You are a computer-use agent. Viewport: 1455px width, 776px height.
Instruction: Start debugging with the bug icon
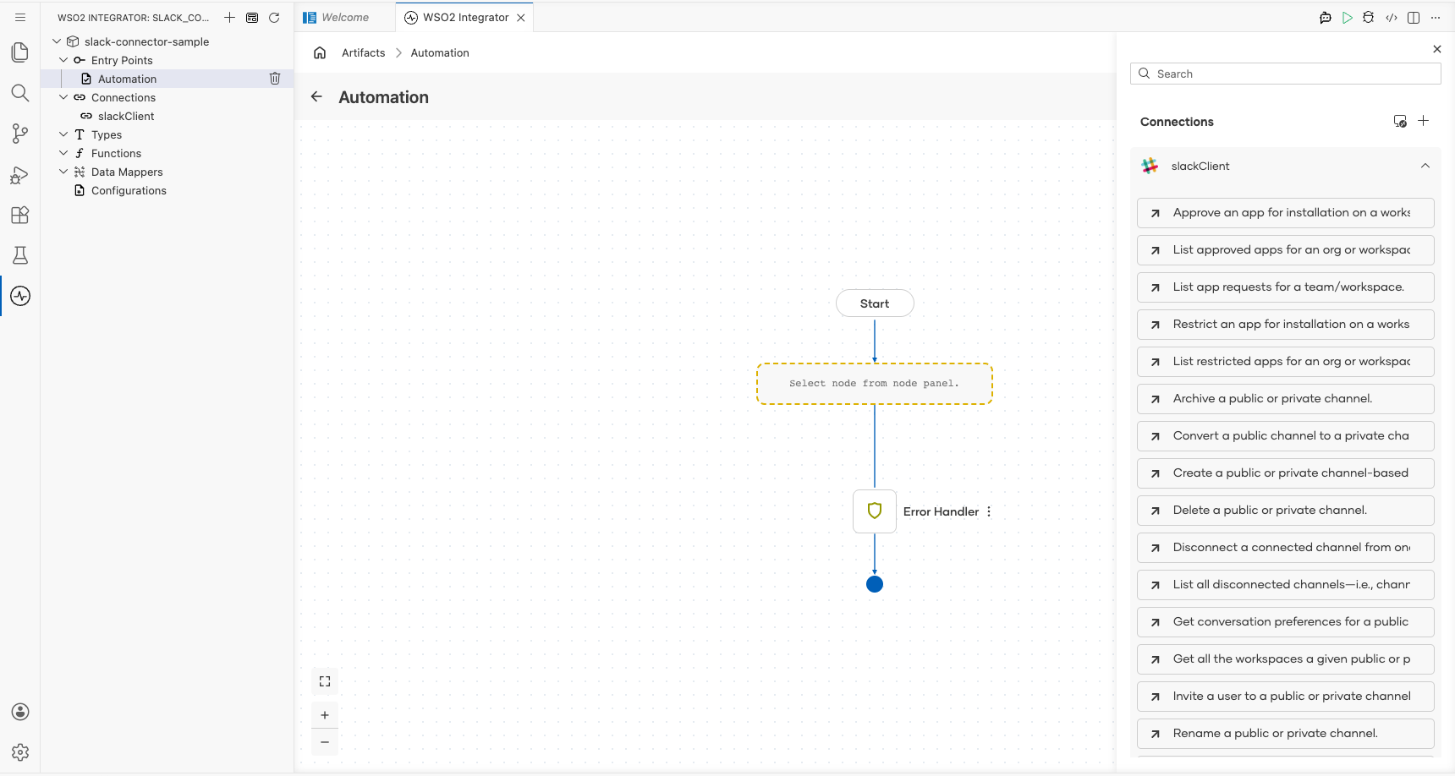coord(1369,17)
